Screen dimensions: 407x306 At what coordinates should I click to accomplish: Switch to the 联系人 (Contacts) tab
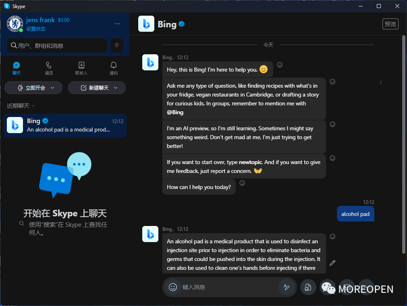click(81, 68)
